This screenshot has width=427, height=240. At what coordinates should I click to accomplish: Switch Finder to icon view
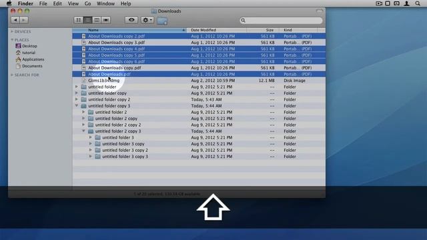click(x=79, y=20)
